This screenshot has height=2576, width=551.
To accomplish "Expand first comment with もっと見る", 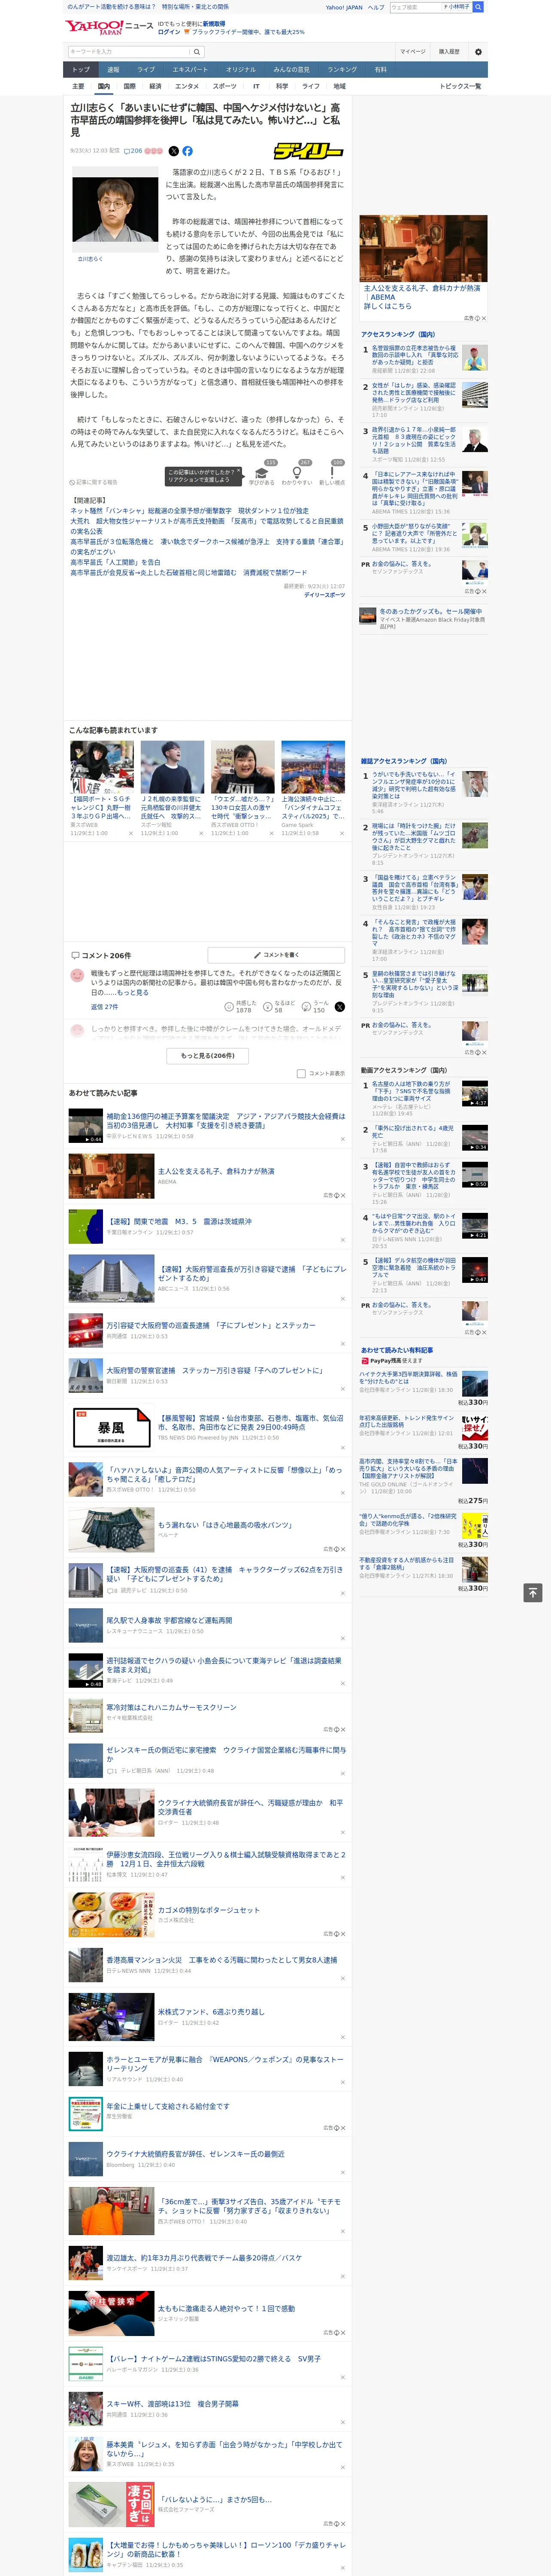I will coord(133,993).
